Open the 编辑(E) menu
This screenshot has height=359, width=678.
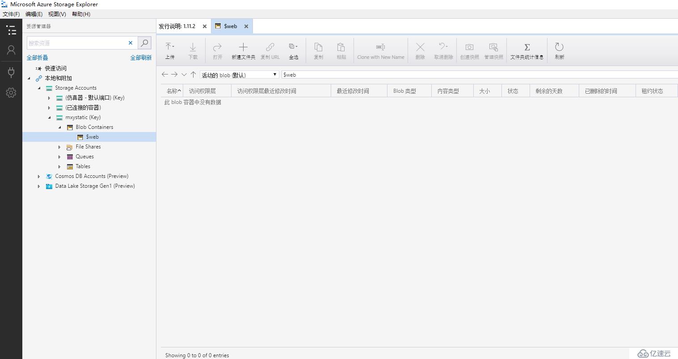click(34, 14)
